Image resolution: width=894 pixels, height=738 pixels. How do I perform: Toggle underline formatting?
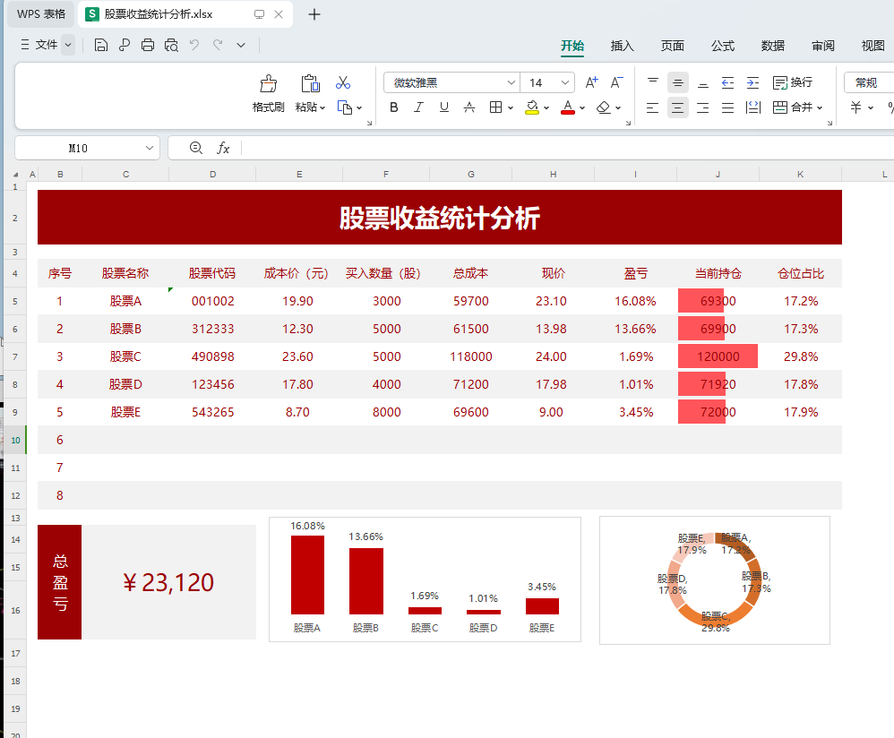click(443, 107)
